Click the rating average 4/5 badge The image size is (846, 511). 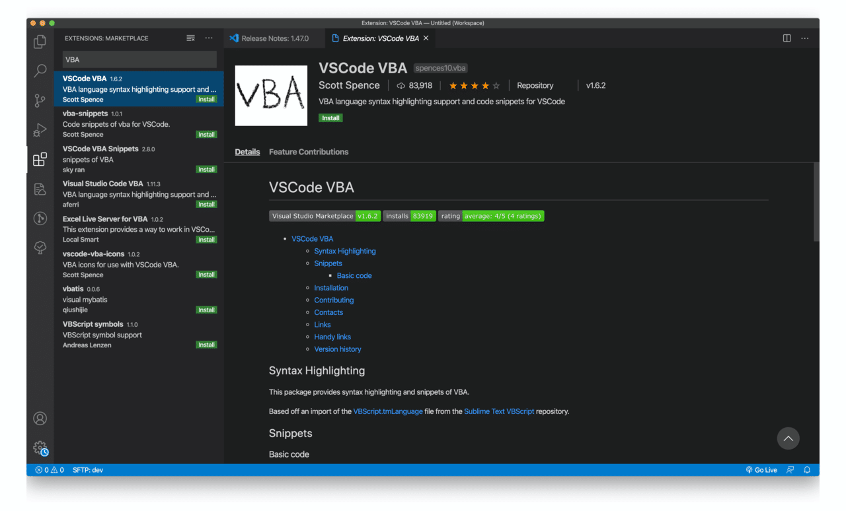pos(491,216)
